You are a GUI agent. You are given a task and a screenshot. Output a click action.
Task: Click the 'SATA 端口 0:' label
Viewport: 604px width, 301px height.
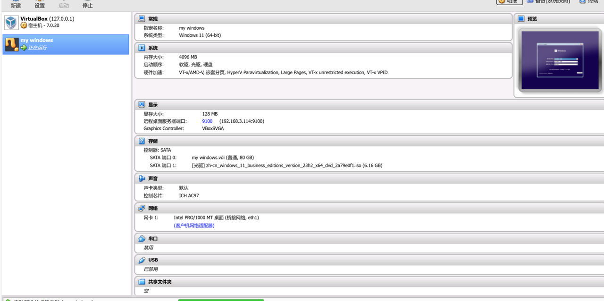click(163, 158)
